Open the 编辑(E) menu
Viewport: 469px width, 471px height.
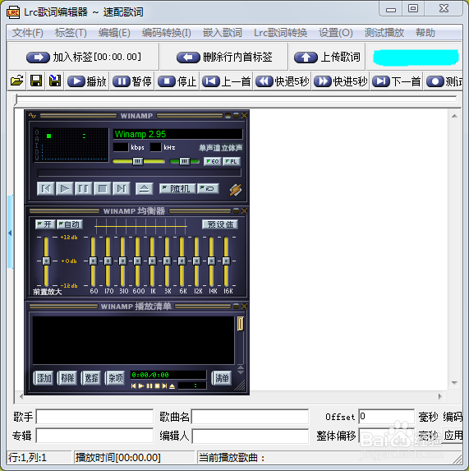114,32
